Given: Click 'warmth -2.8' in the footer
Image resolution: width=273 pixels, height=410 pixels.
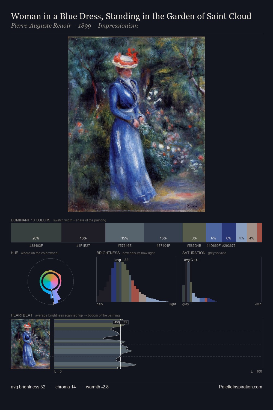Looking at the screenshot, I should (x=97, y=387).
